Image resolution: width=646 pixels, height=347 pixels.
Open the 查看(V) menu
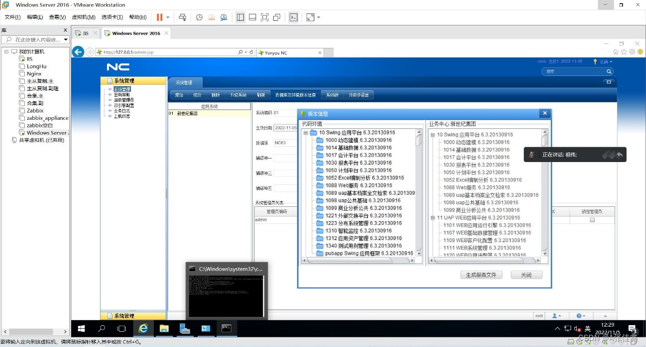57,17
